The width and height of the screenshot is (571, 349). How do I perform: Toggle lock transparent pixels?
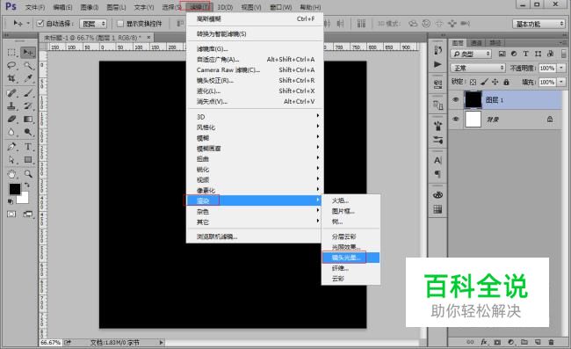[x=473, y=82]
